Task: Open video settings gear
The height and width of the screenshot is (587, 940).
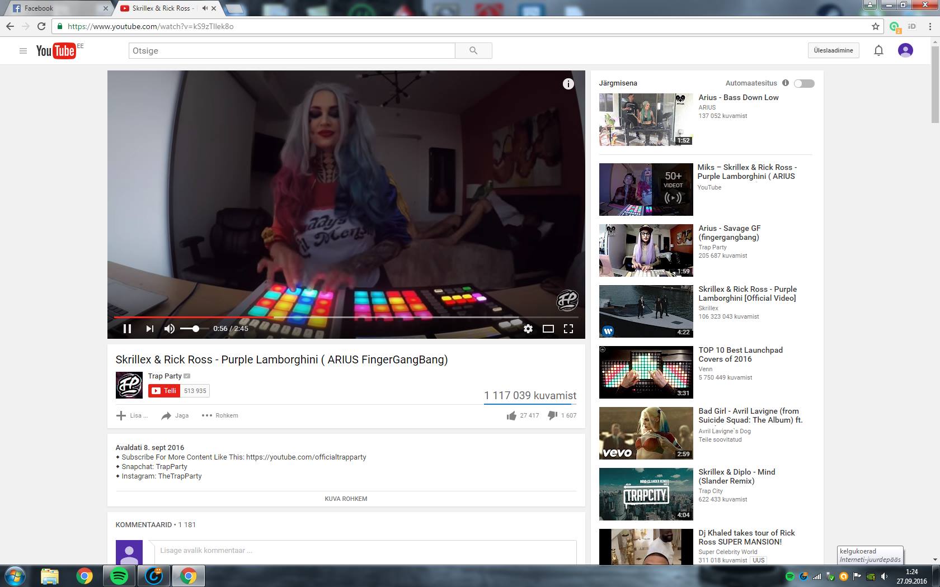Action: pos(528,329)
